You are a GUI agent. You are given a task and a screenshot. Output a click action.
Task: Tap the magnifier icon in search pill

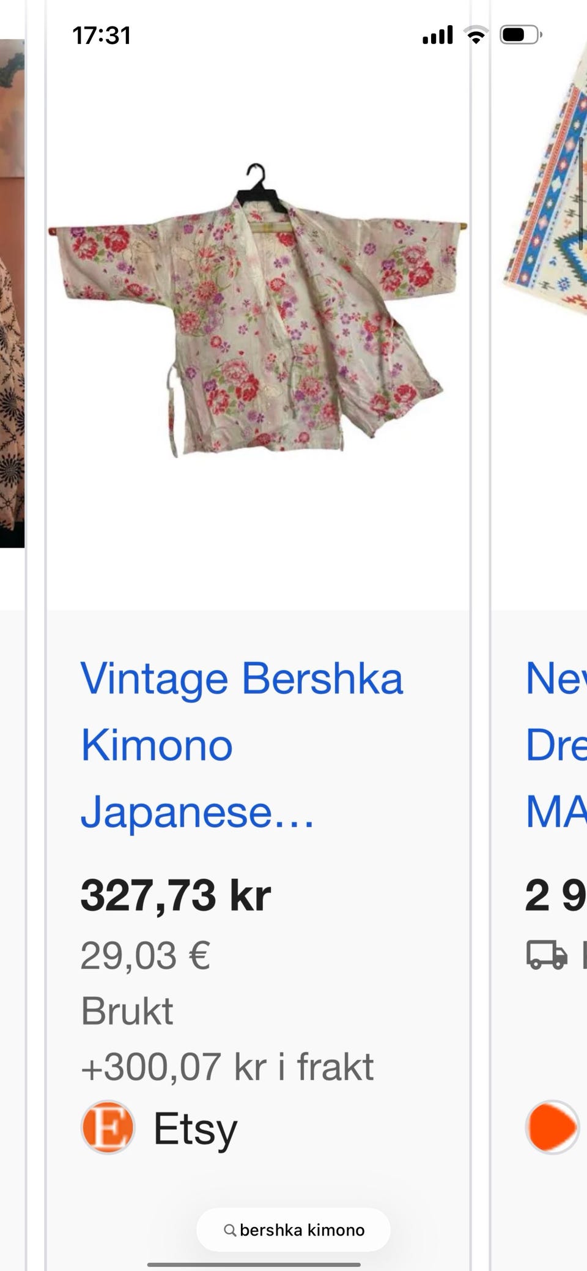click(x=230, y=1230)
